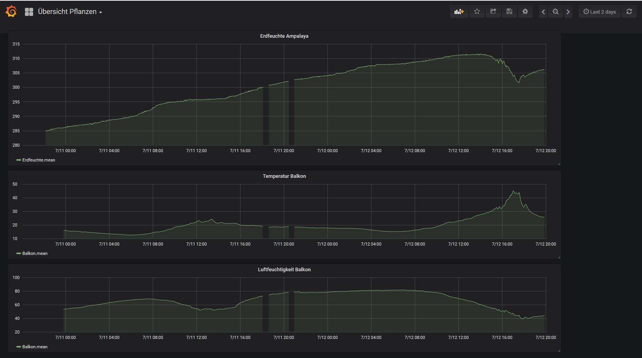Shift time range backward with left arrow
The image size is (642, 358).
tap(543, 12)
